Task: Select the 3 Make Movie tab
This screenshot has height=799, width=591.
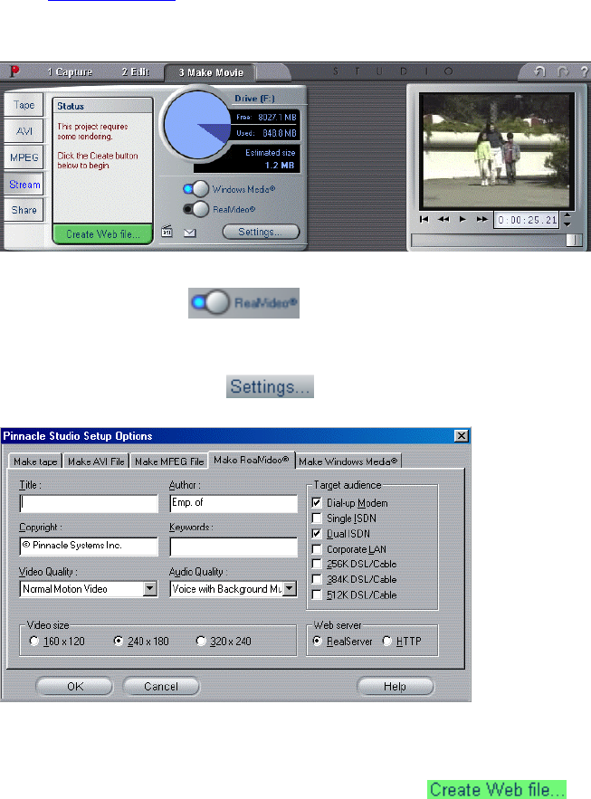Action: (x=211, y=72)
